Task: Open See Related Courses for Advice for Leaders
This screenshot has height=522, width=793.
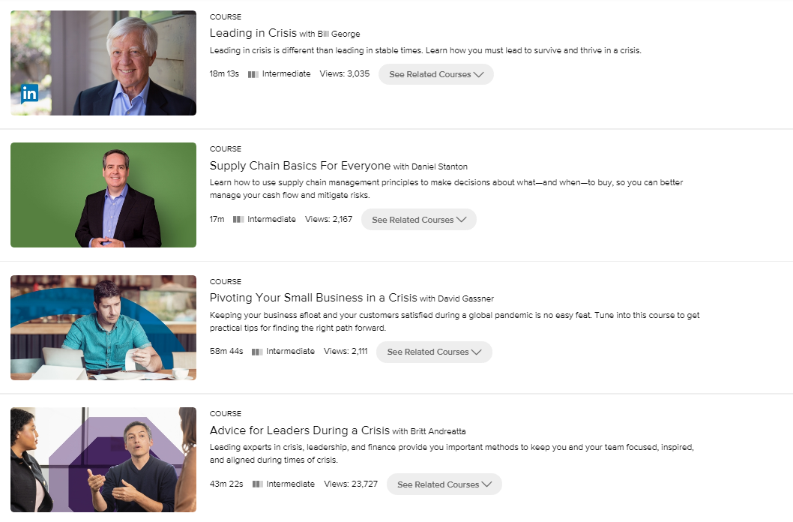Action: (x=444, y=484)
